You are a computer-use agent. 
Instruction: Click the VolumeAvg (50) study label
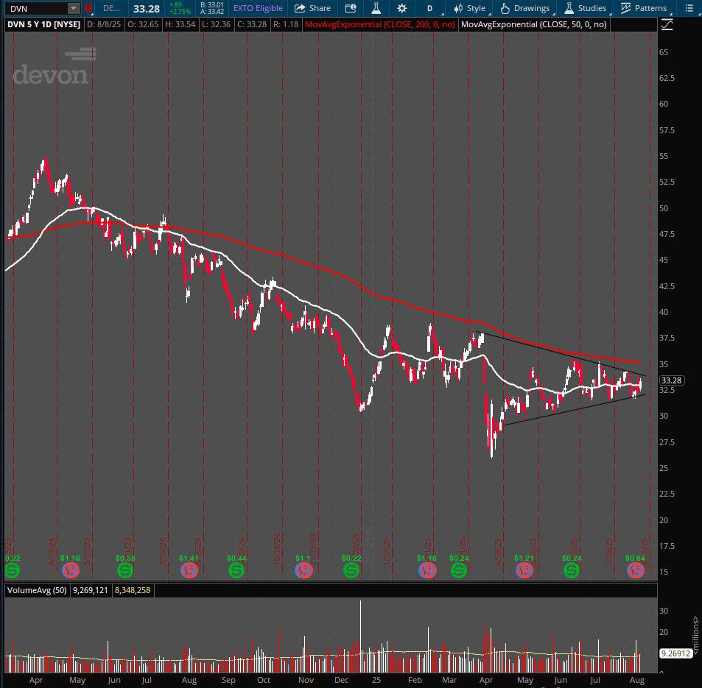(x=37, y=590)
